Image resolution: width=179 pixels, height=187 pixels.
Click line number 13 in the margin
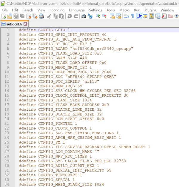7,86
